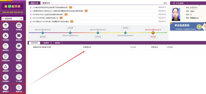Viewport: 206px width, 94px height.
Task: Open the 毕业论文 graduation cap icon
Action: (x=19, y=46)
